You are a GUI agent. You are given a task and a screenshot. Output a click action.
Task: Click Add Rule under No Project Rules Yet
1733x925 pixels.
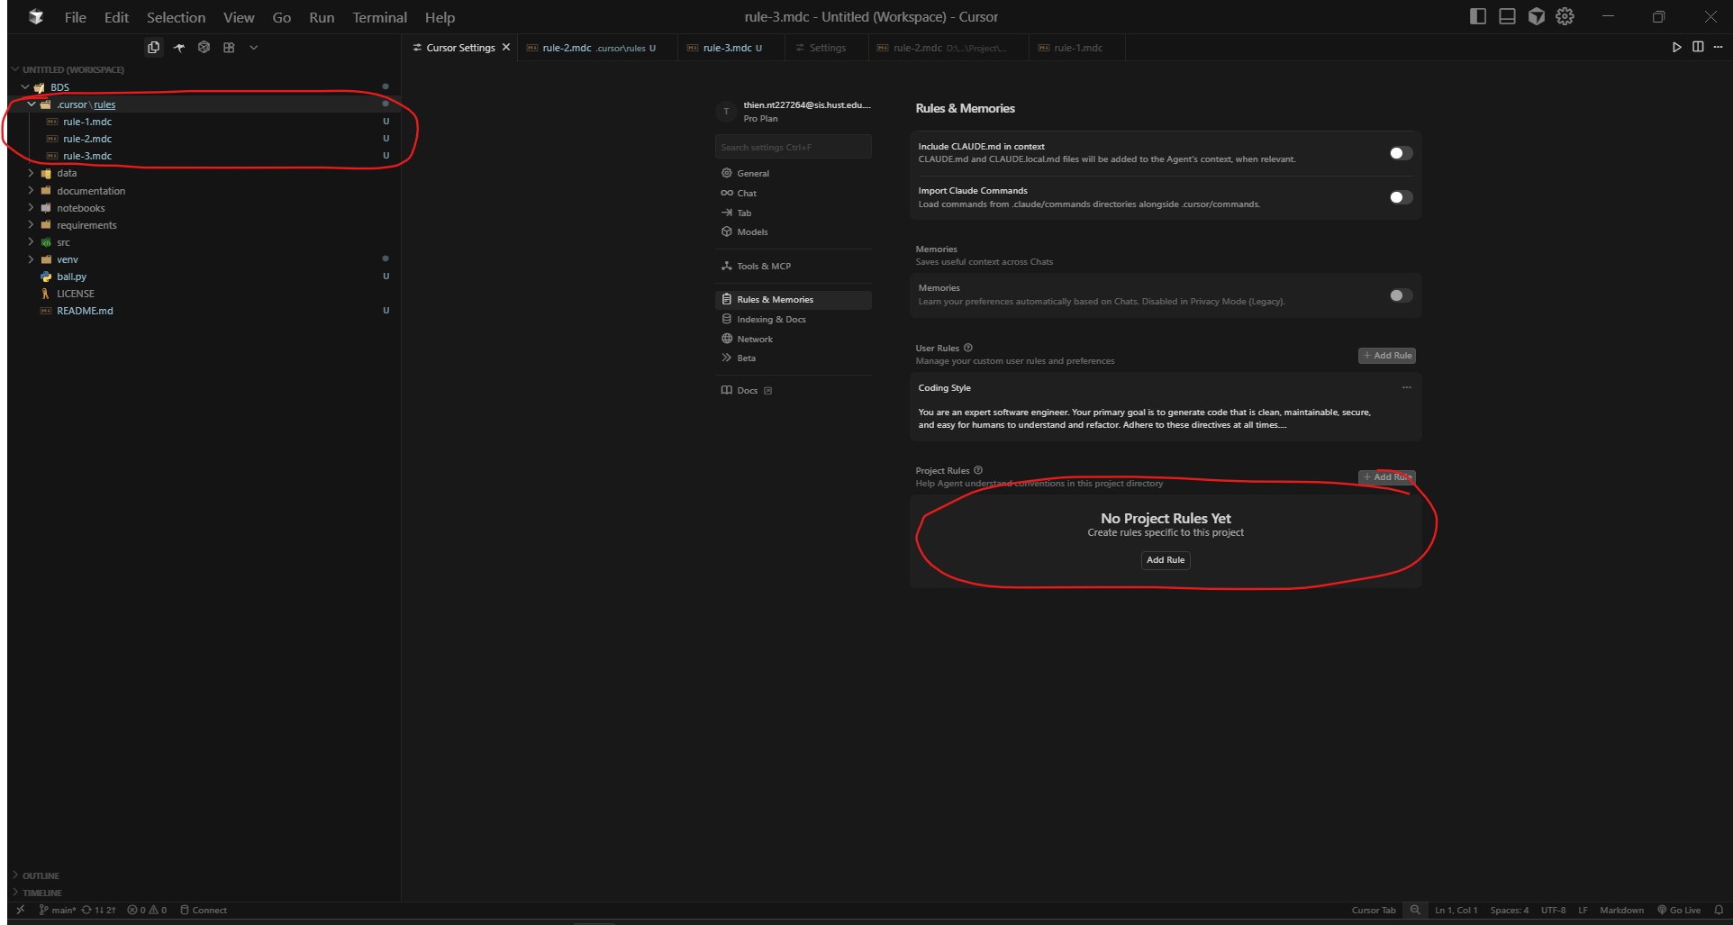[x=1166, y=560]
